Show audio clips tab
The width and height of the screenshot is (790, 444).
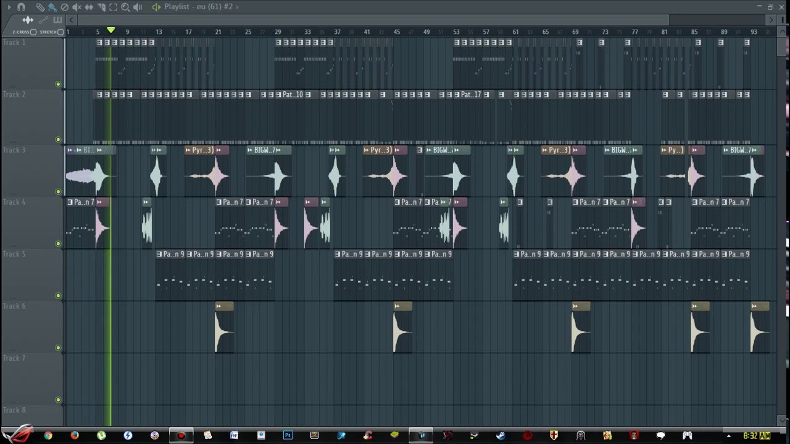tap(28, 20)
